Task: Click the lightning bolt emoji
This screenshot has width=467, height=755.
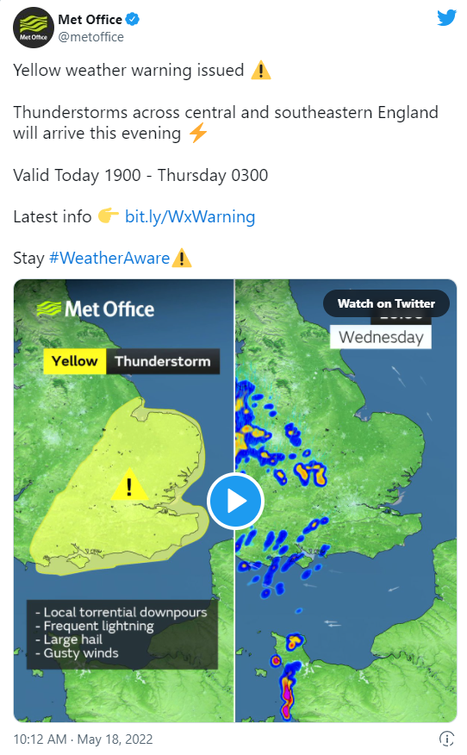Action: [198, 133]
